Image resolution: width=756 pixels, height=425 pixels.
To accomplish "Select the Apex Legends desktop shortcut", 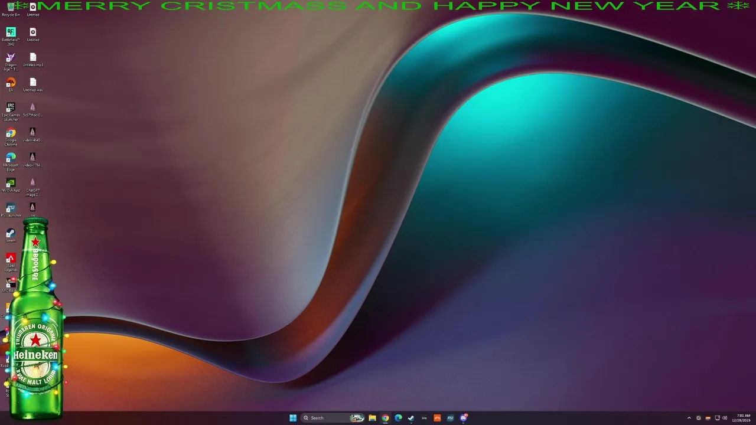I will coord(11,263).
